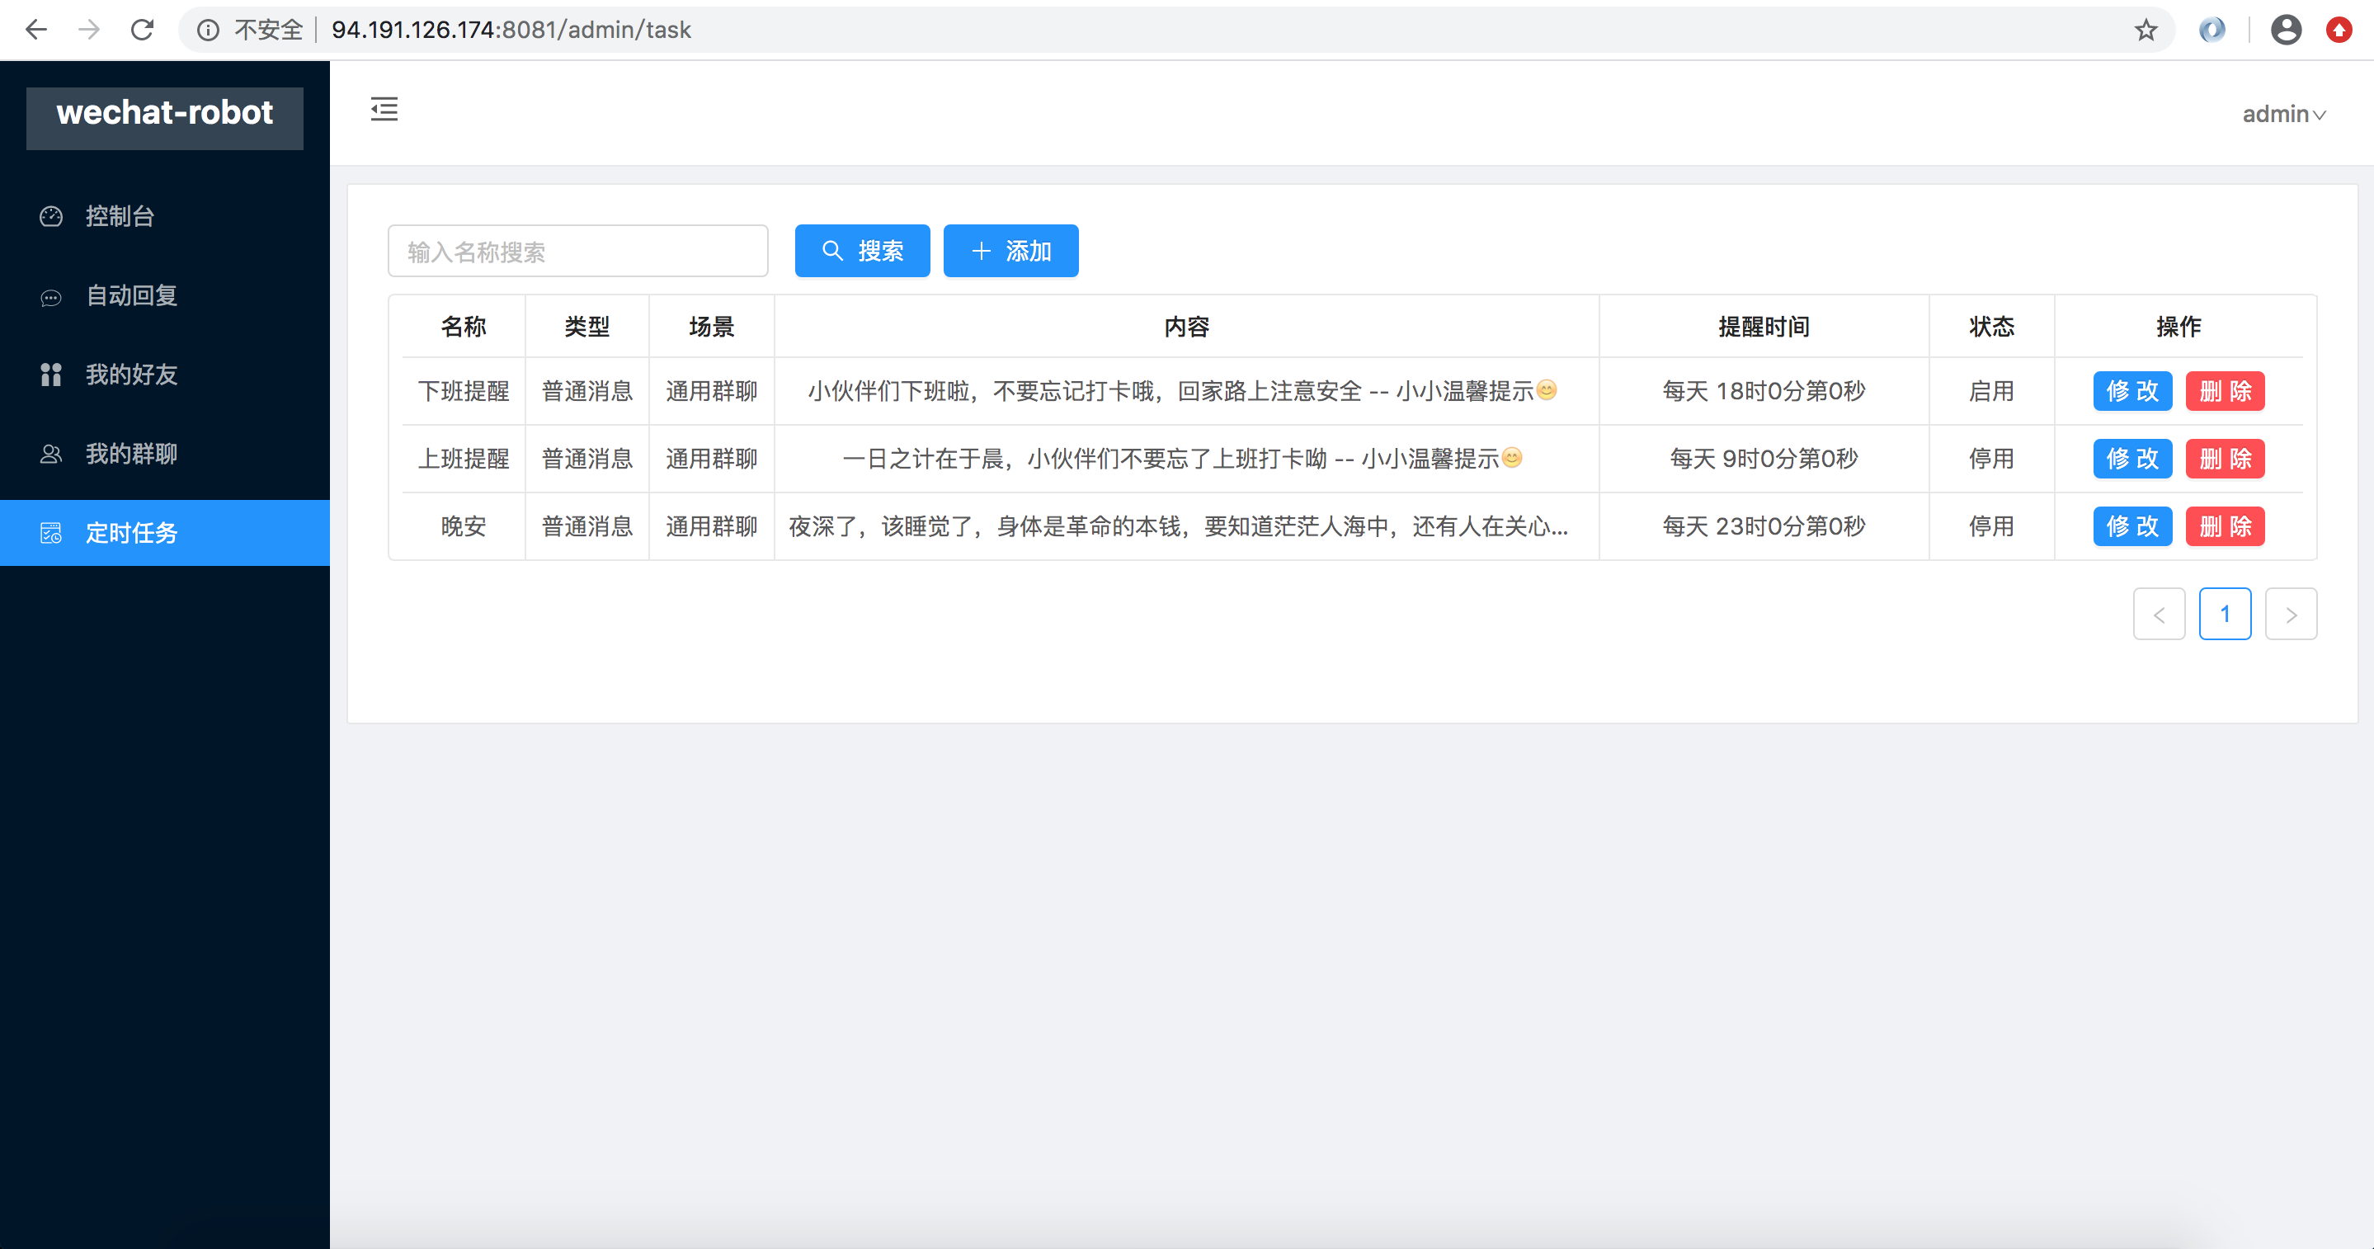Click the 我的好友 friends icon

point(50,375)
